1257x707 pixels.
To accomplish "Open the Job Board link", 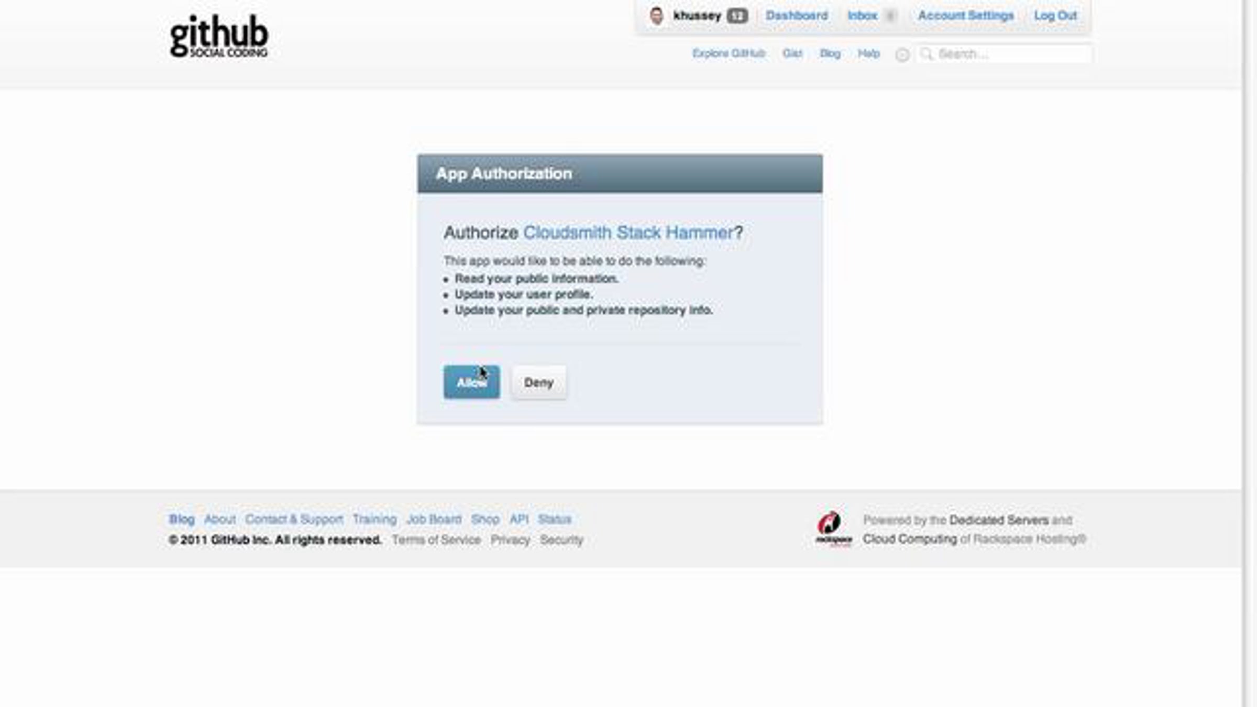I will [x=434, y=519].
